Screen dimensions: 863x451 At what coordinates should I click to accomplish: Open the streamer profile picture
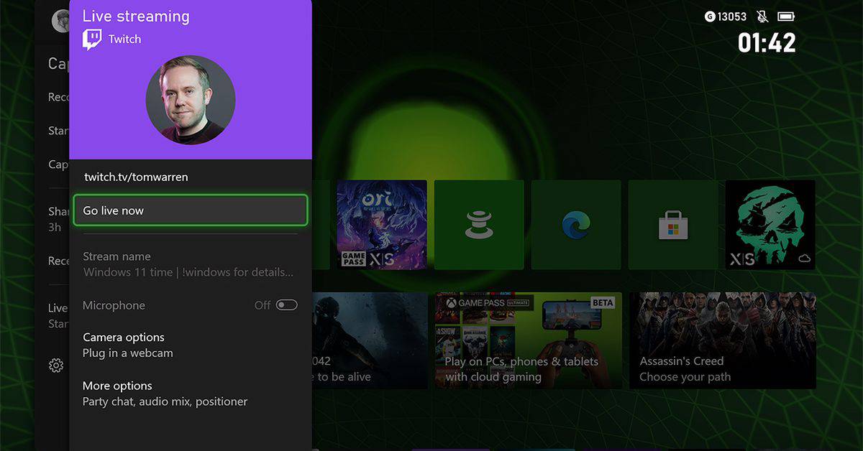pos(191,100)
